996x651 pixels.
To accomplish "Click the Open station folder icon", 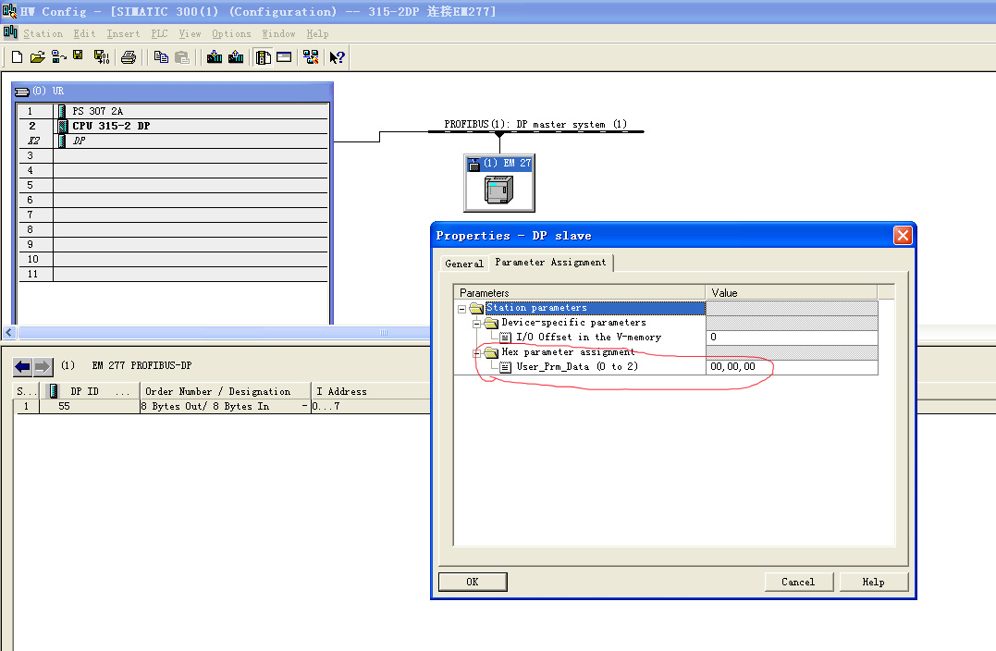I will 38,57.
